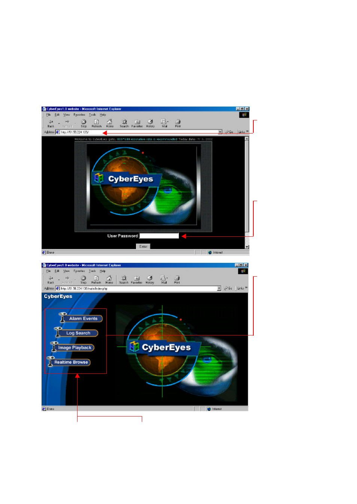The height and width of the screenshot is (504, 357).
Task: Stop loading in the Alarm Events window
Action: point(83,280)
